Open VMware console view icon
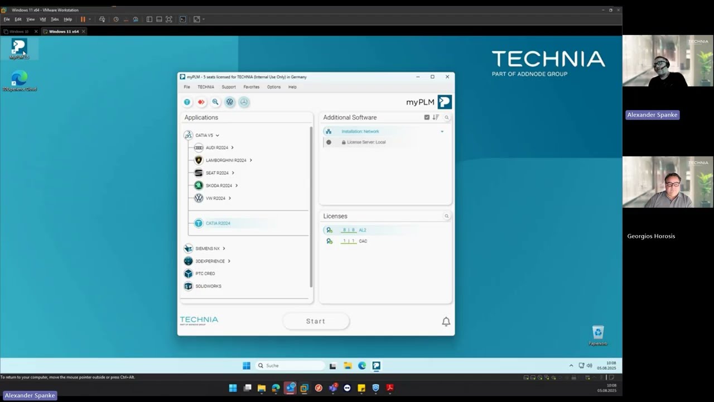714x402 pixels. pyautogui.click(x=182, y=19)
